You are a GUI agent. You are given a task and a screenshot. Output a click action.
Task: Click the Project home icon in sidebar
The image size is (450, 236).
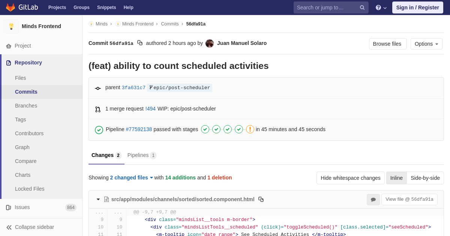(x=9, y=46)
